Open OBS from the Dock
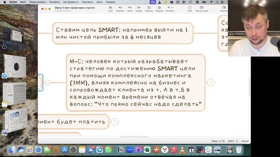 199,150
